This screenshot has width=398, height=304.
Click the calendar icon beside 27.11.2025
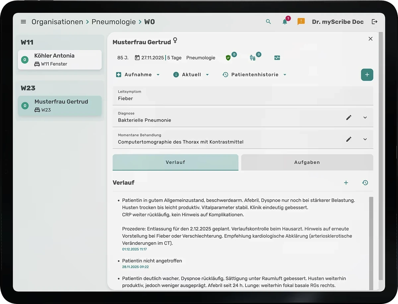(x=137, y=58)
